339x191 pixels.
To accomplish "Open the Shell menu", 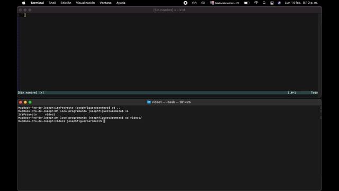I will [x=52, y=3].
